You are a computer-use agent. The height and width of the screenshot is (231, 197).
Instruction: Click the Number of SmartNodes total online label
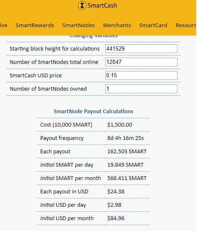coord(54,62)
